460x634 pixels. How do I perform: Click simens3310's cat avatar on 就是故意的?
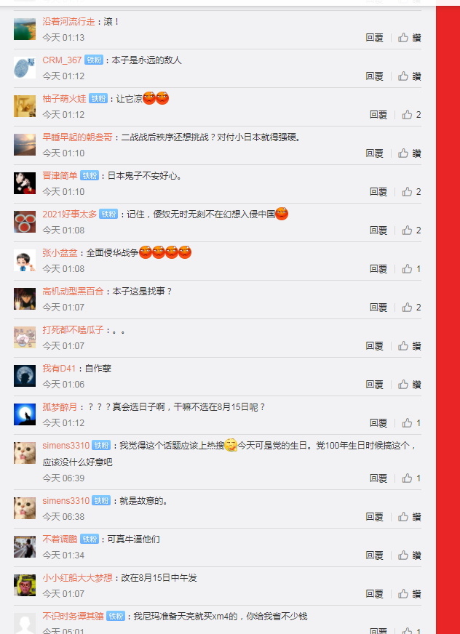click(25, 508)
